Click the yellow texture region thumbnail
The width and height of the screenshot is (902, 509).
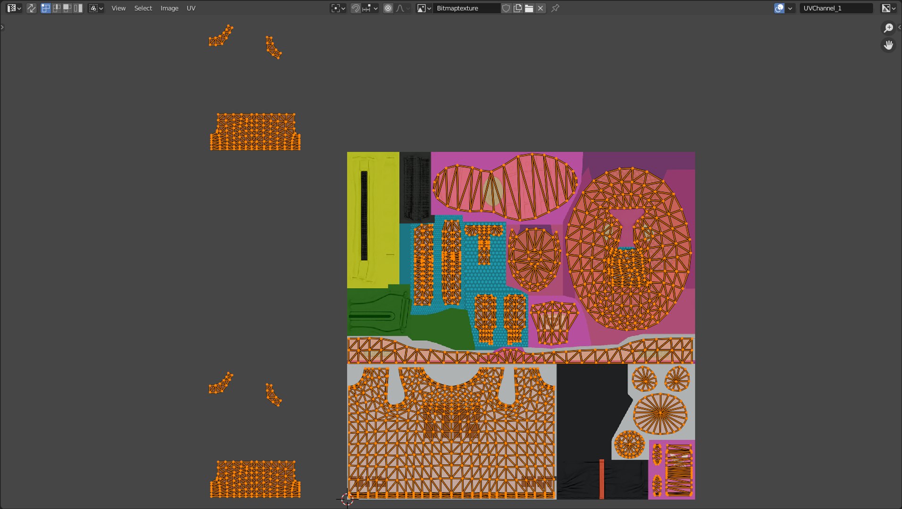(373, 220)
